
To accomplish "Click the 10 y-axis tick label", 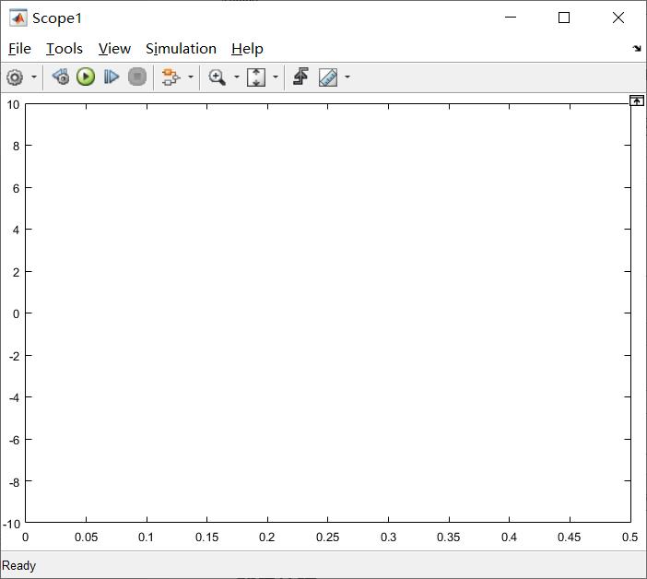I will coord(13,105).
